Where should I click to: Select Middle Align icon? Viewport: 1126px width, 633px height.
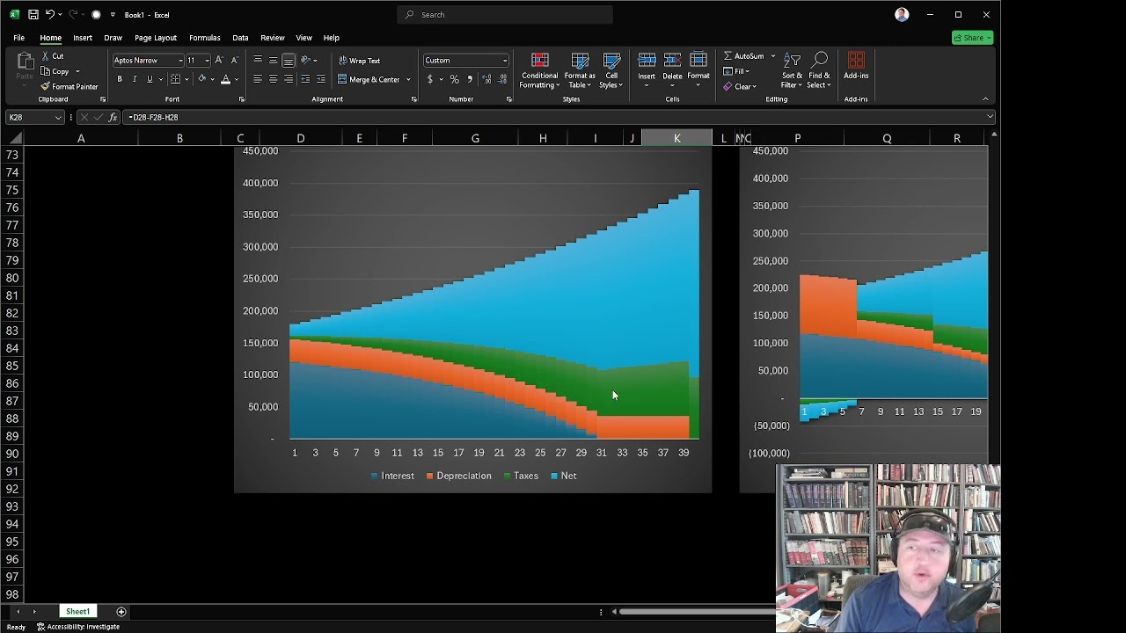273,60
